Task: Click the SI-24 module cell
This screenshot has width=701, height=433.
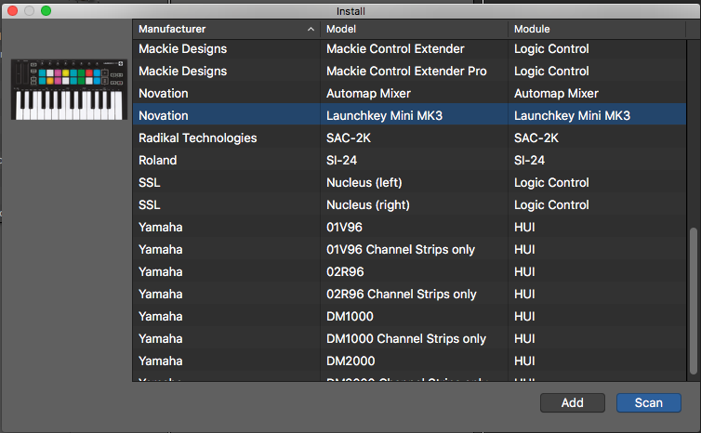Action: pyautogui.click(x=529, y=161)
